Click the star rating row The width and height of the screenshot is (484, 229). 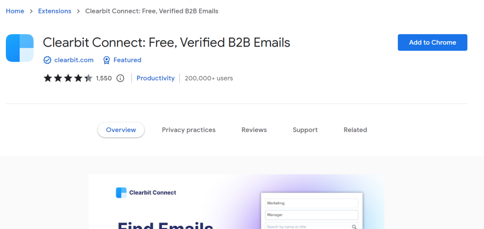(x=68, y=78)
